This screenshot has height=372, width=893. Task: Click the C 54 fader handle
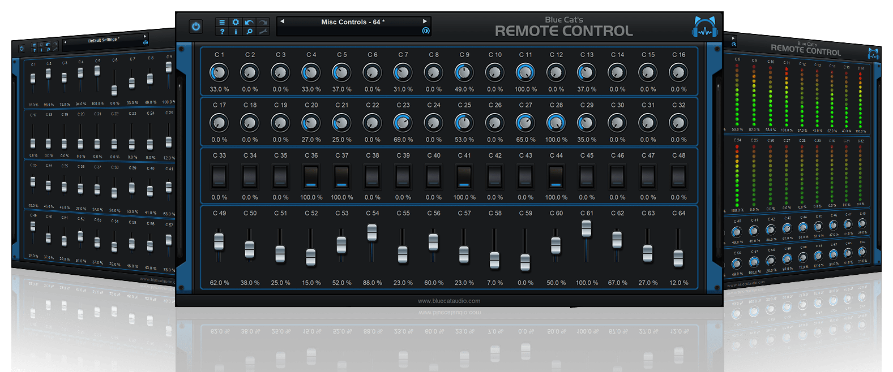click(x=372, y=232)
